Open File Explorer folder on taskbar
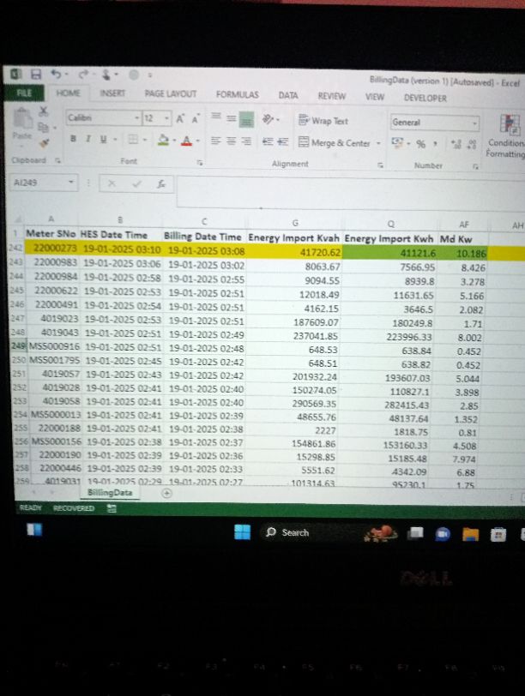Image resolution: width=525 pixels, height=696 pixels. click(x=470, y=535)
